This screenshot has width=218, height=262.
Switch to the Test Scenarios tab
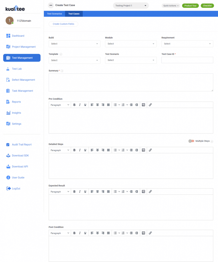click(x=55, y=14)
